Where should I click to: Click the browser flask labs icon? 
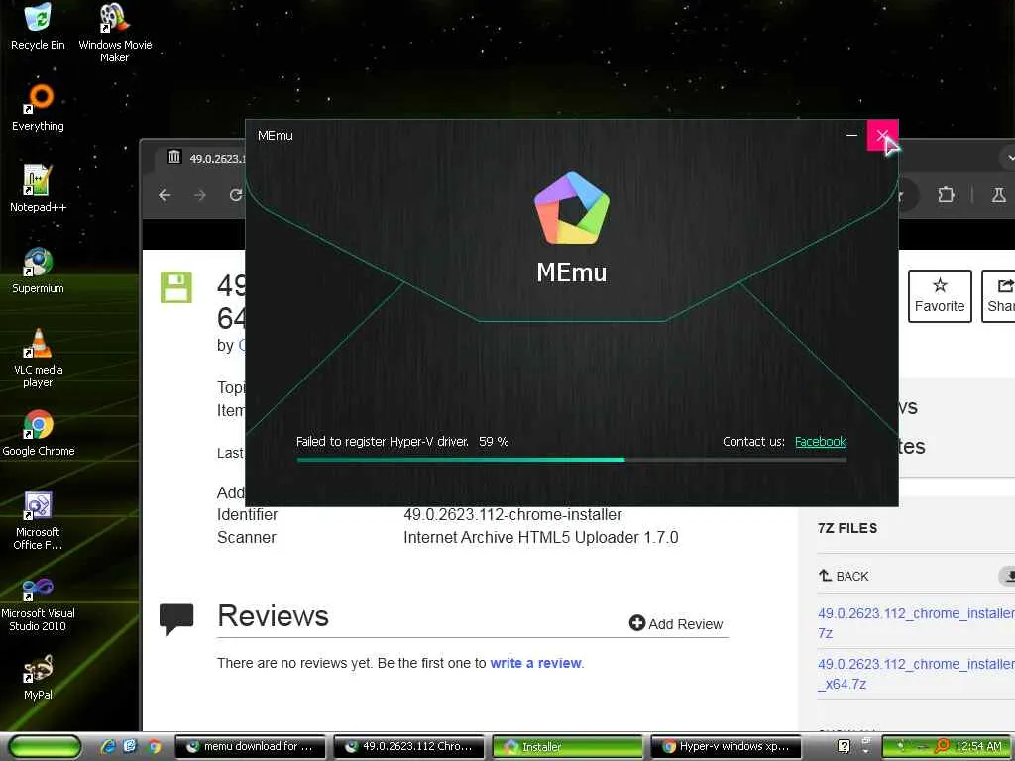(x=999, y=195)
